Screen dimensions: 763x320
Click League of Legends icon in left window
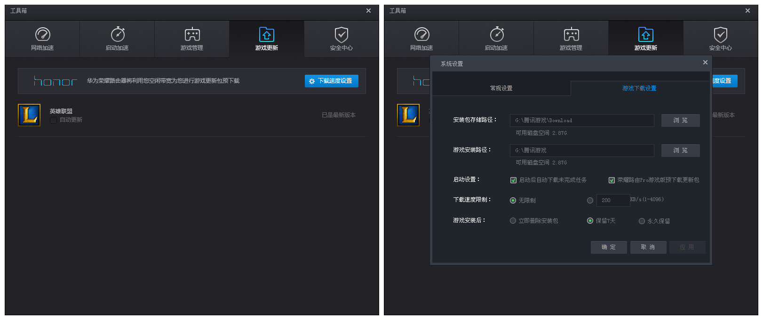click(29, 115)
